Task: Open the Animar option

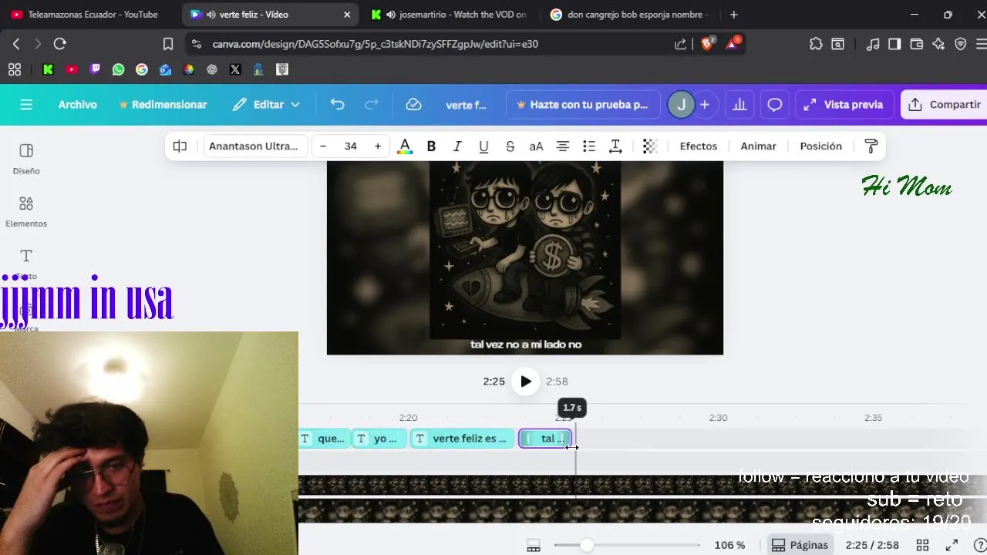Action: (x=759, y=146)
